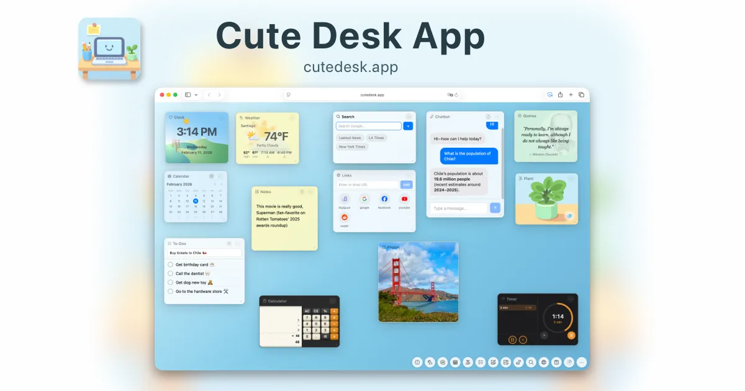Screen dimensions: 745x391
Task: Open Reddit from the Links widget
Action: pos(345,217)
